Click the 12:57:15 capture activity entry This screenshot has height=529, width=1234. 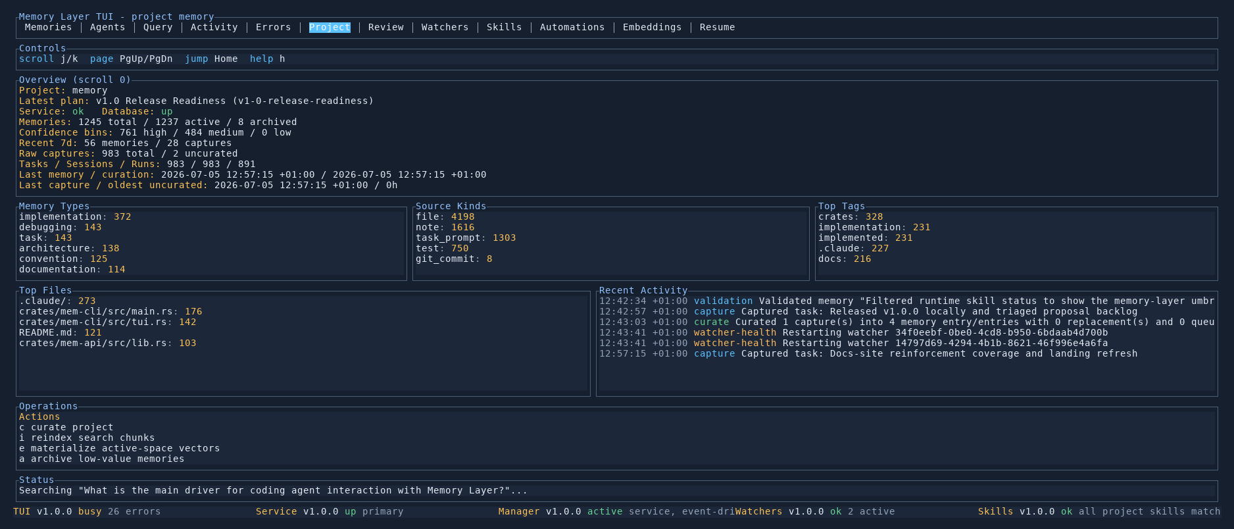point(868,353)
